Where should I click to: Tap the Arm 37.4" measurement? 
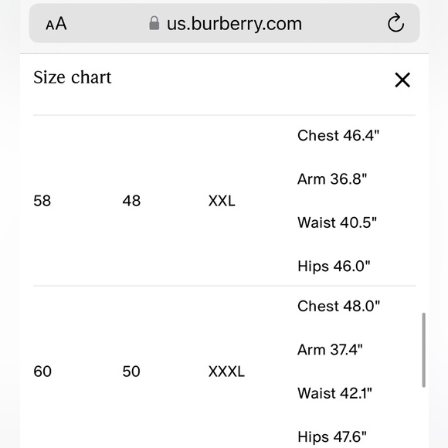click(330, 350)
